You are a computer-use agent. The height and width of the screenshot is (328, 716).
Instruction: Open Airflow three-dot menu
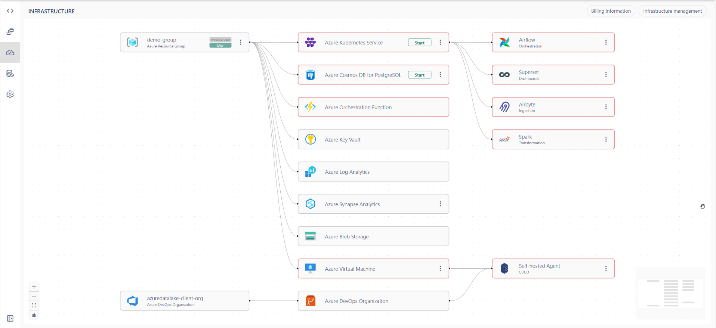(x=606, y=42)
